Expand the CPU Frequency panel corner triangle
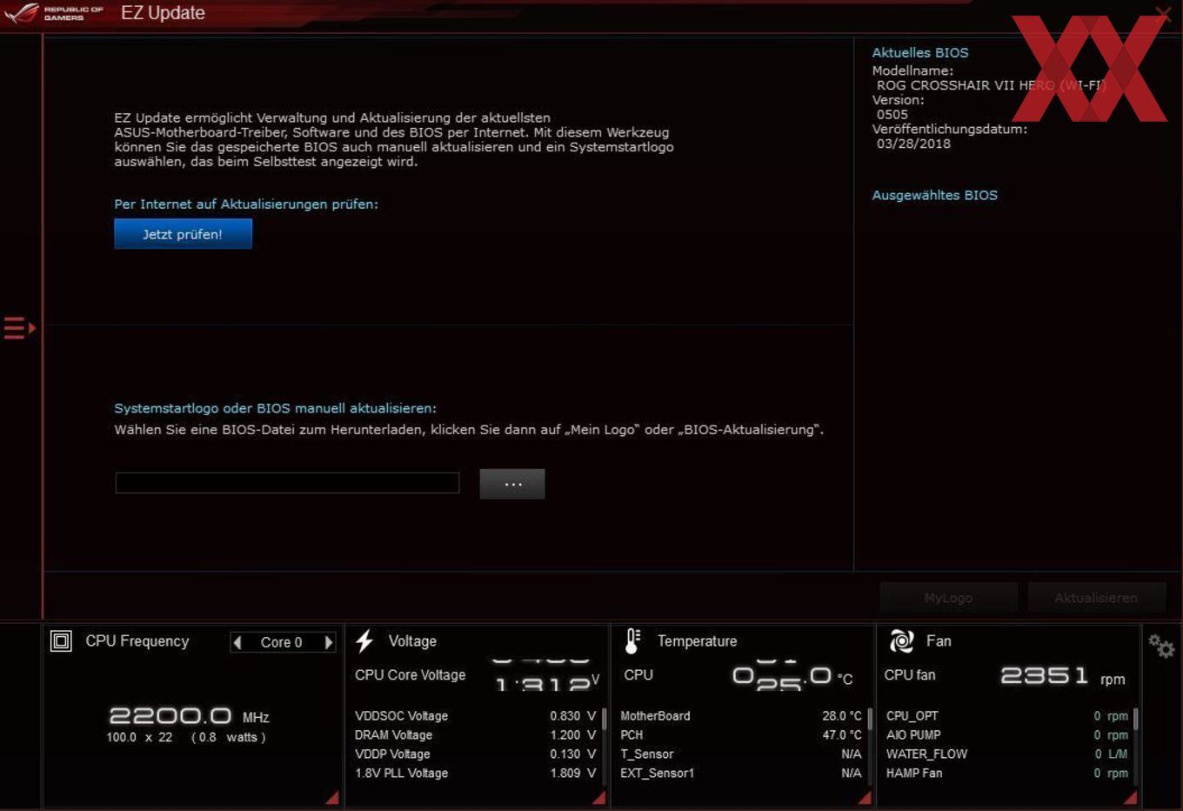Screen dimensions: 1183x811 coord(331,797)
